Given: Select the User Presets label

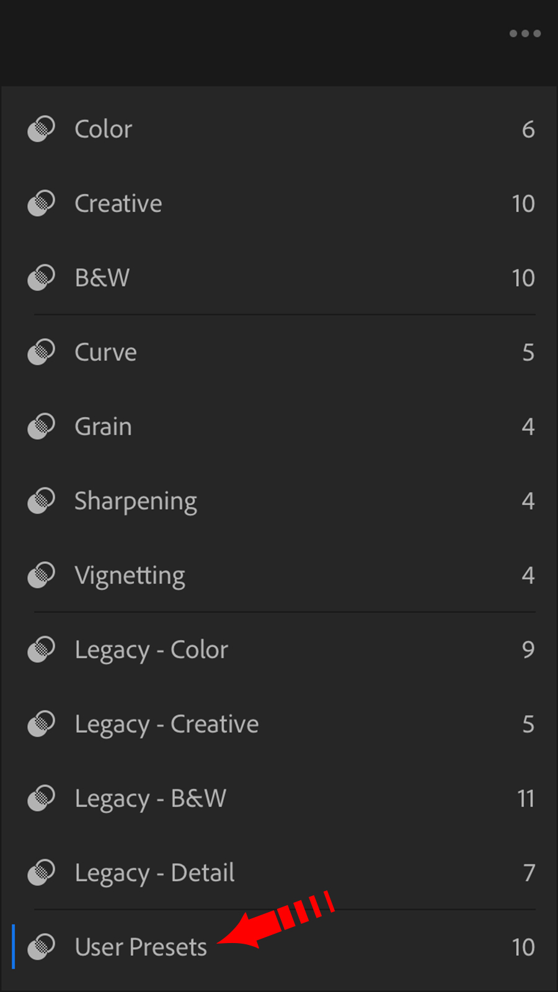Looking at the screenshot, I should pyautogui.click(x=141, y=947).
